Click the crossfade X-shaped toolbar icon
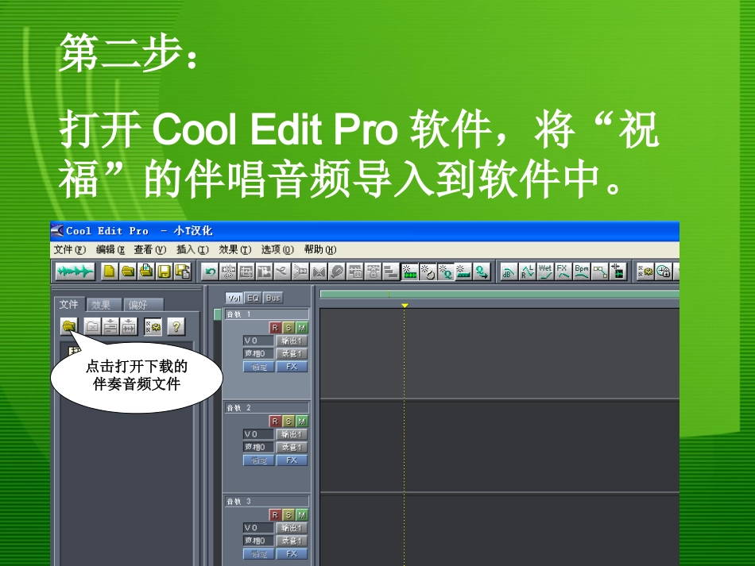 318,272
